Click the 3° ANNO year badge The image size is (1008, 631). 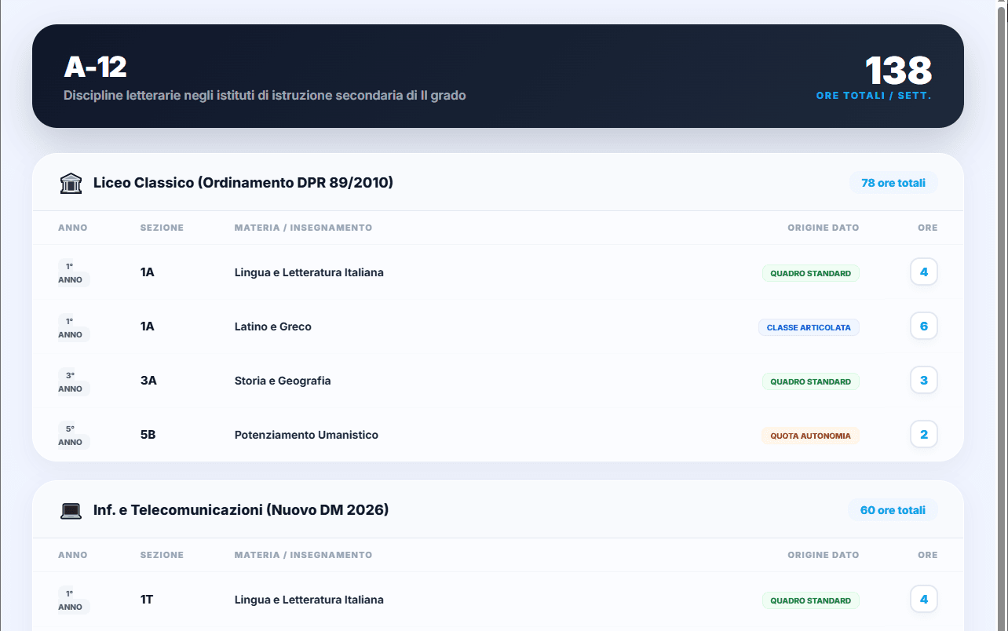pyautogui.click(x=74, y=382)
